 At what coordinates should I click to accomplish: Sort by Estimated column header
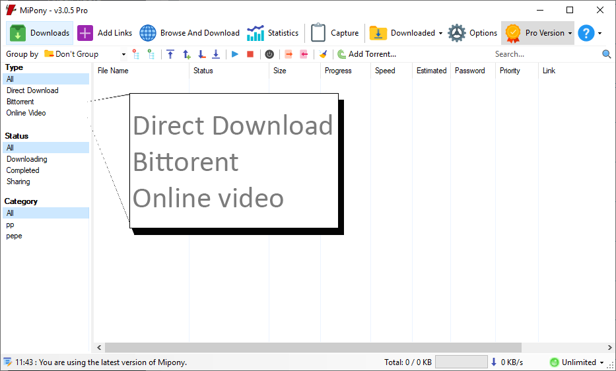[431, 71]
